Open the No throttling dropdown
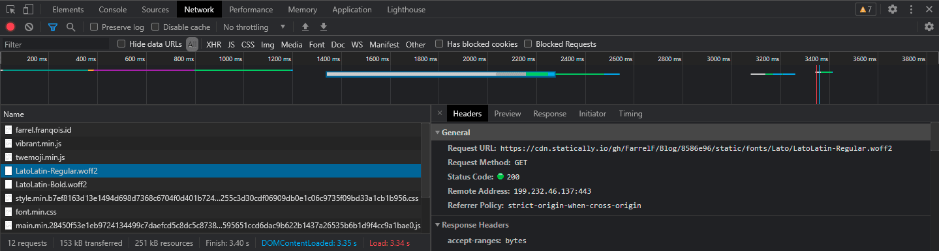The height and width of the screenshot is (251, 939). coord(254,27)
